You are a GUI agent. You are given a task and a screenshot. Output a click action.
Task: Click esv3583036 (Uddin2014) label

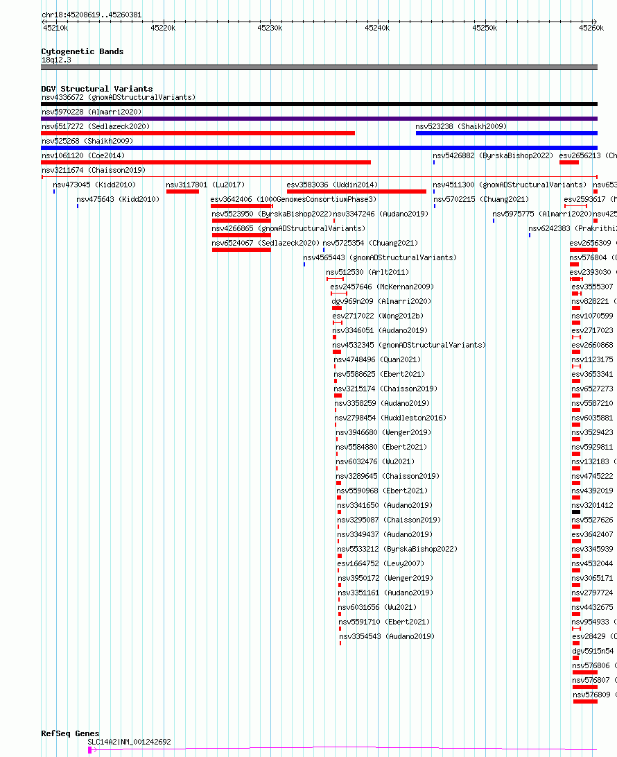coord(332,185)
